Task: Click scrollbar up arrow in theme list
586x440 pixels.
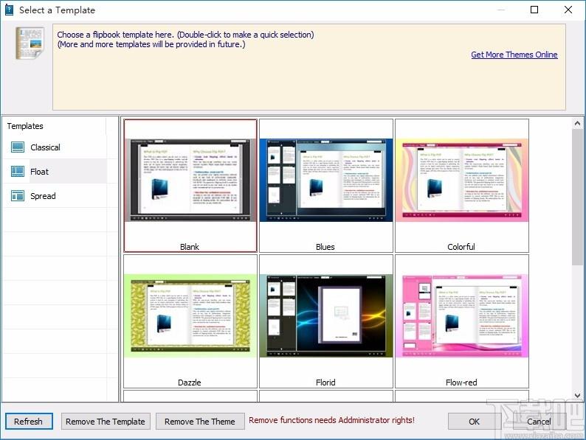Action: pyautogui.click(x=577, y=123)
